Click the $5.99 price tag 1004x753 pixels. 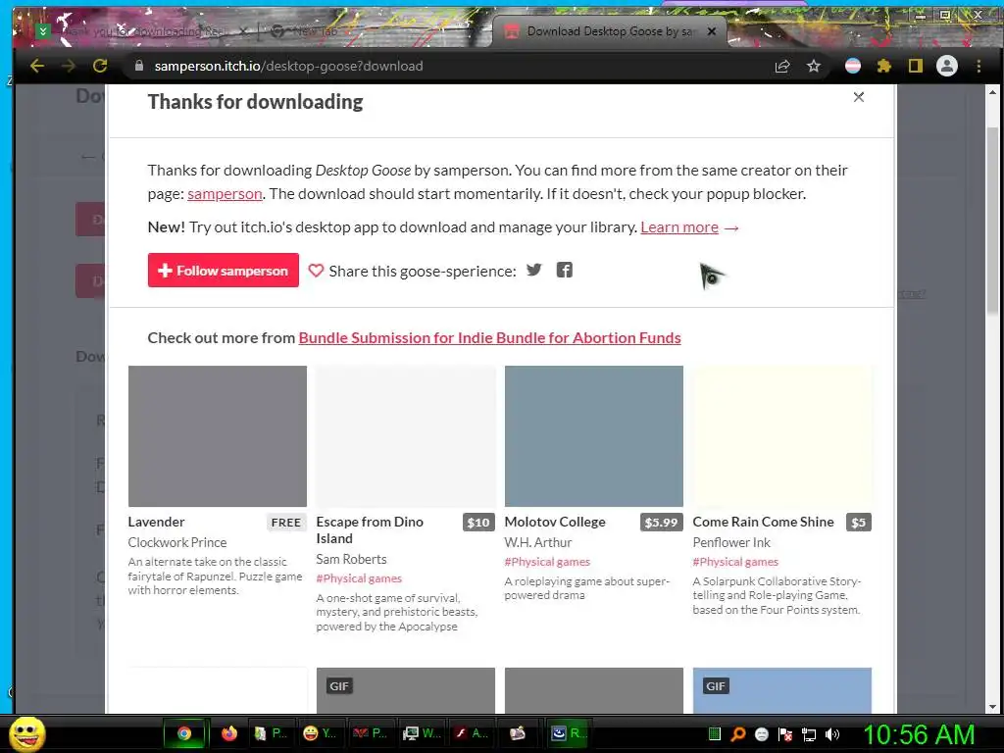click(x=662, y=523)
